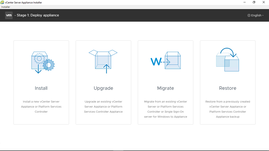Click the Migrate W arrow icon
The image size is (269, 151).
(166, 60)
